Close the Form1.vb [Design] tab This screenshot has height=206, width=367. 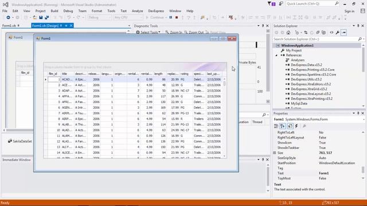tap(71, 25)
